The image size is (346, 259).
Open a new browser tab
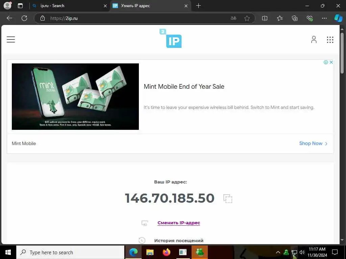tap(198, 6)
